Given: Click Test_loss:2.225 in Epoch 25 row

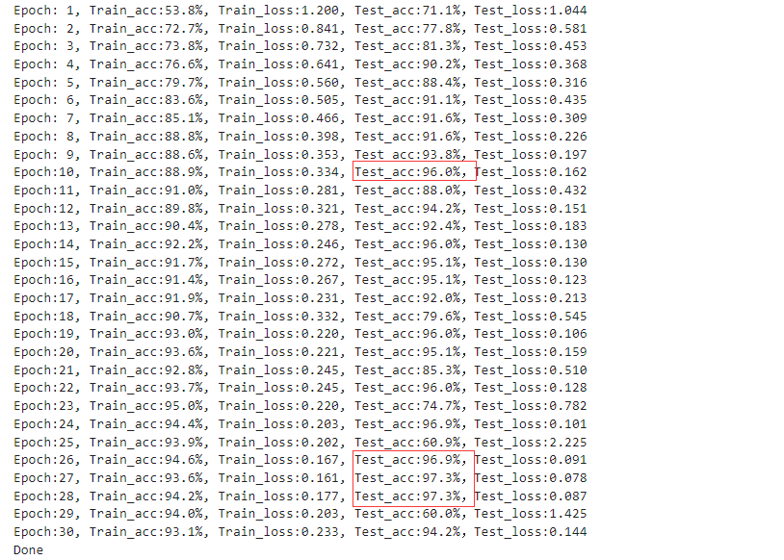Looking at the screenshot, I should pyautogui.click(x=531, y=442).
